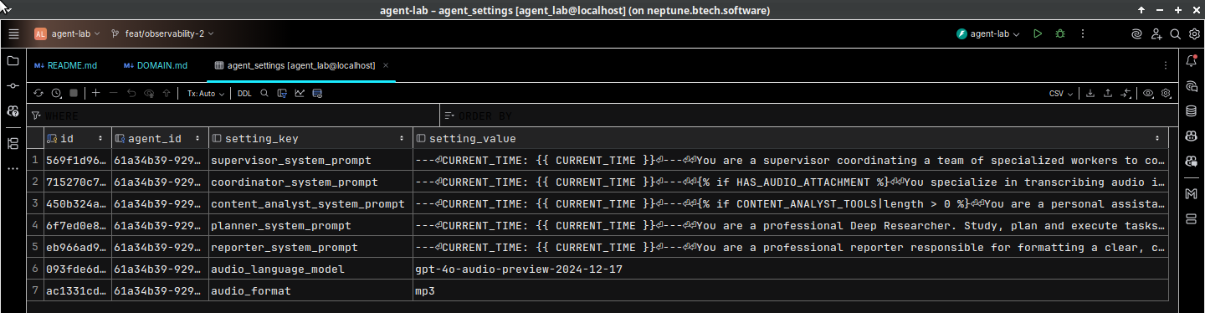Open the editor tabs more-options menu
Image resolution: width=1205 pixels, height=313 pixels.
(x=1166, y=65)
